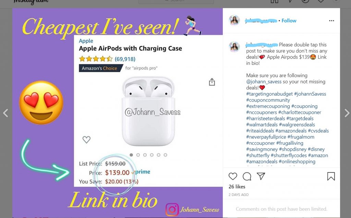The image size is (351, 218).
Task: Save post with the bookmark icon
Action: tap(331, 176)
